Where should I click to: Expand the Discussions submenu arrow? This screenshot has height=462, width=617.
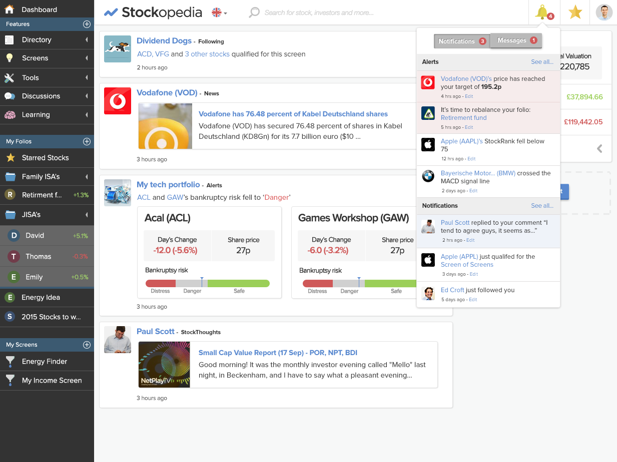[x=87, y=96]
